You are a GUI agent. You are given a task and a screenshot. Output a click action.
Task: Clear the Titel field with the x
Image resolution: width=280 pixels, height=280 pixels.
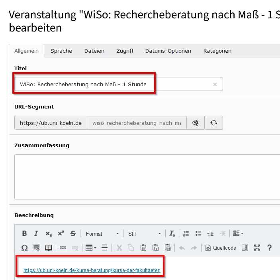(215, 85)
